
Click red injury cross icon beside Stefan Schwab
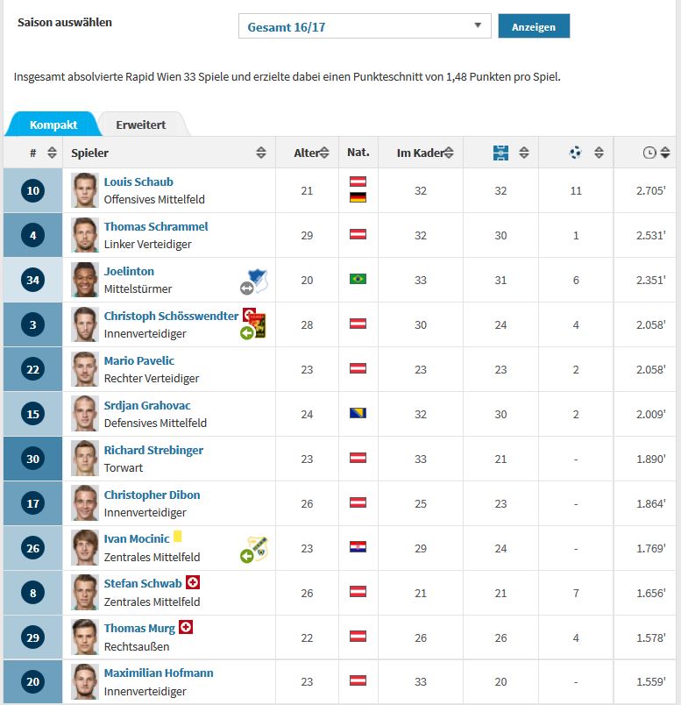click(193, 582)
